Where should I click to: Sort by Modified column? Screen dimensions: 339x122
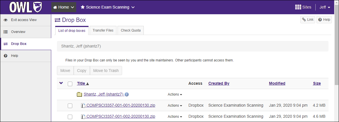[277, 83]
